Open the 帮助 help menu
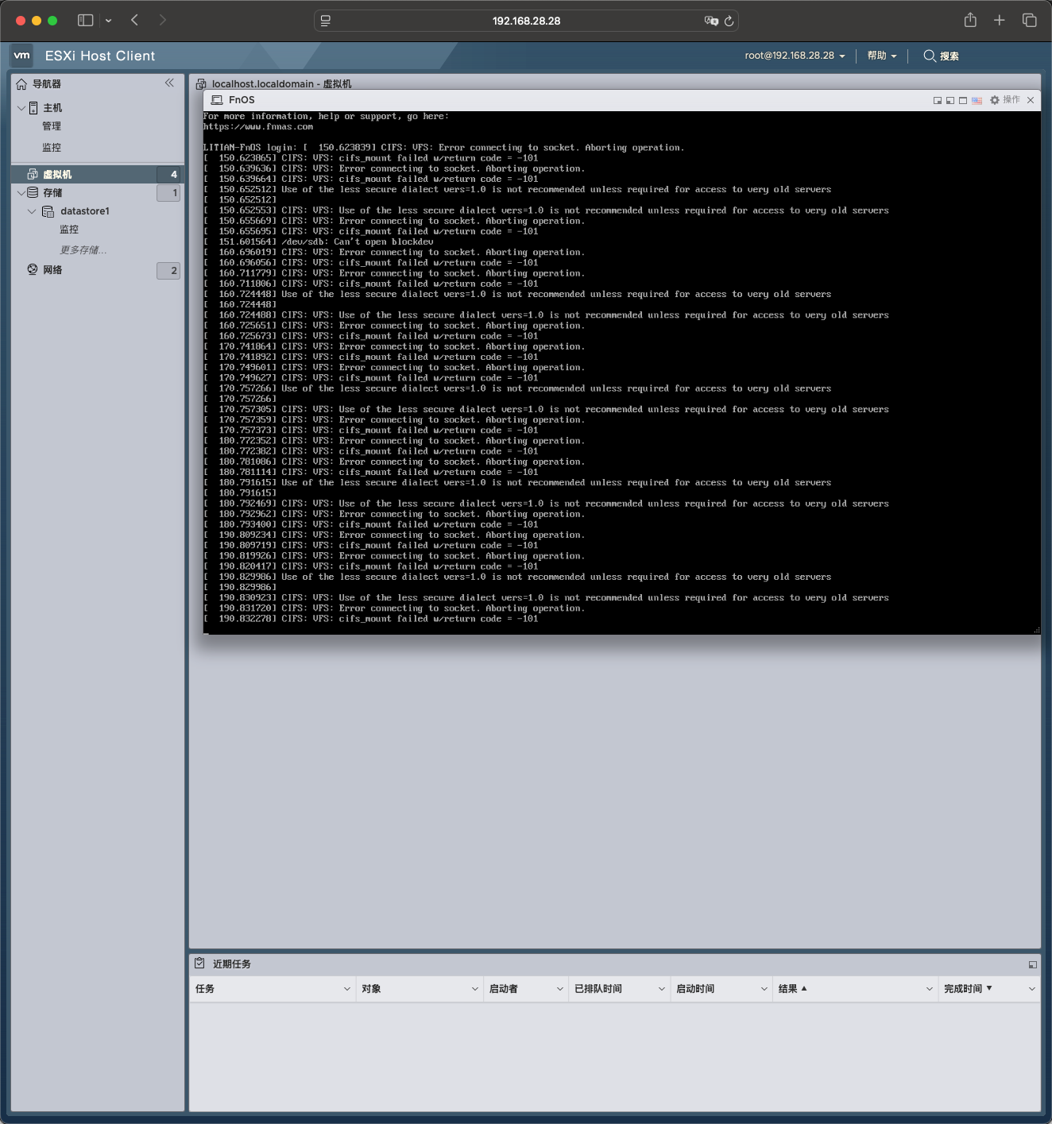Viewport: 1052px width, 1124px height. [881, 56]
